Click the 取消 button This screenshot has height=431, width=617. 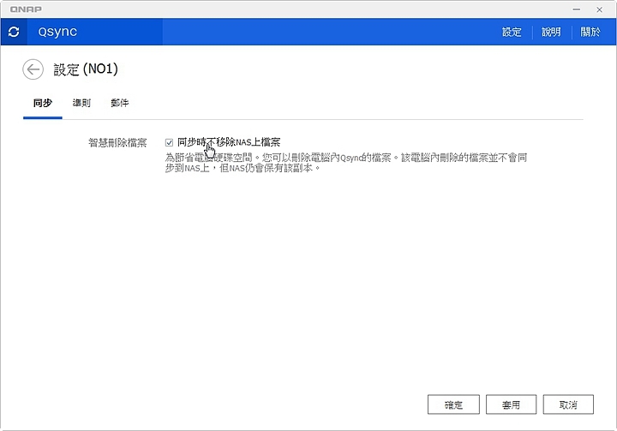pos(568,404)
